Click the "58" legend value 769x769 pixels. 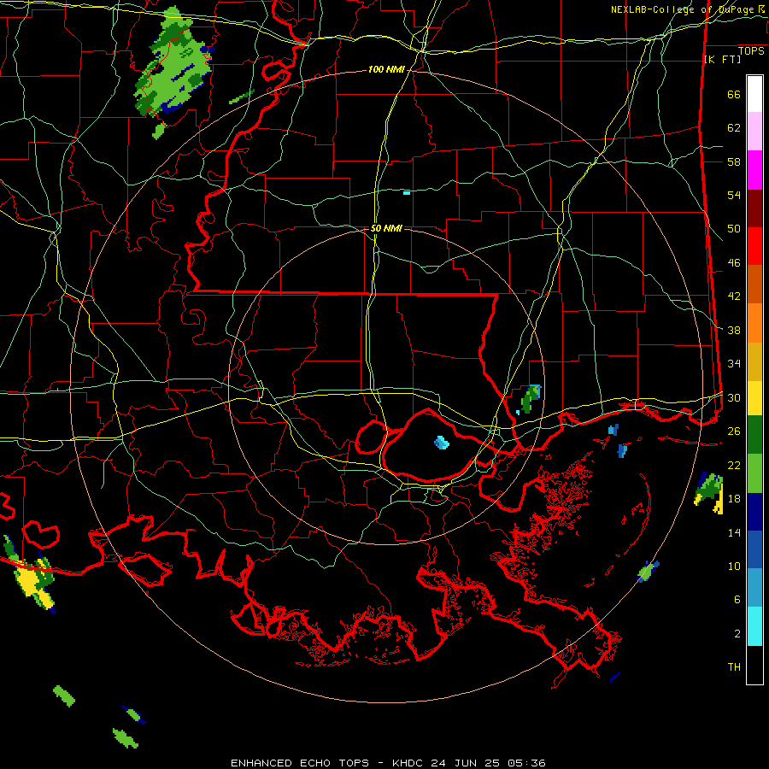click(x=734, y=161)
